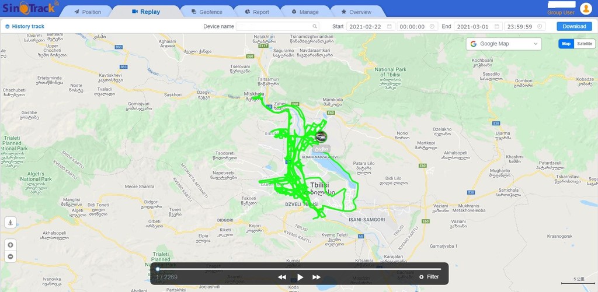The width and height of the screenshot is (598, 292).
Task: Open the Report tab
Action: coord(257,12)
